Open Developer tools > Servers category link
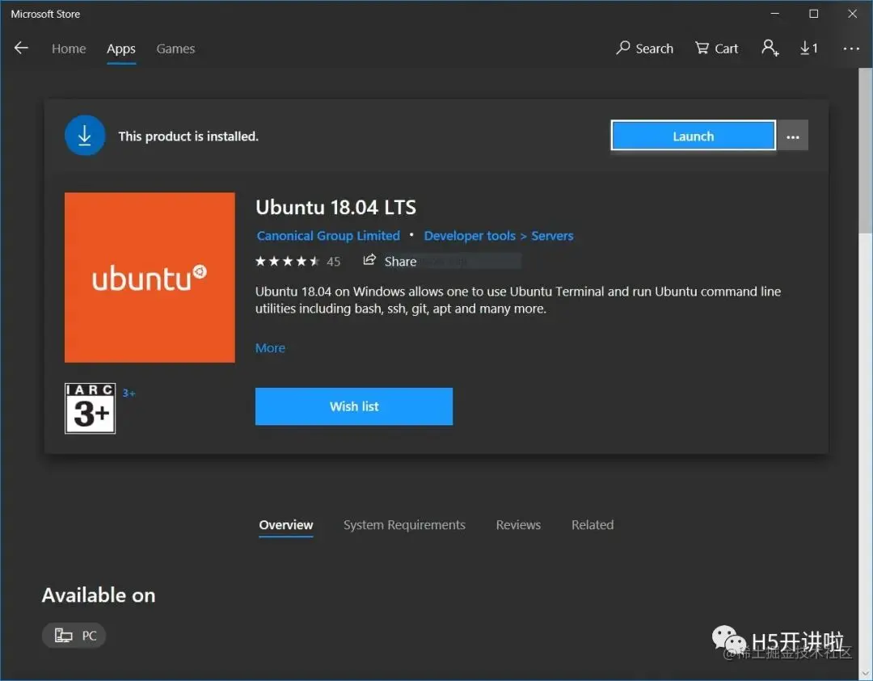Screen dimensions: 873x681 [x=498, y=236]
